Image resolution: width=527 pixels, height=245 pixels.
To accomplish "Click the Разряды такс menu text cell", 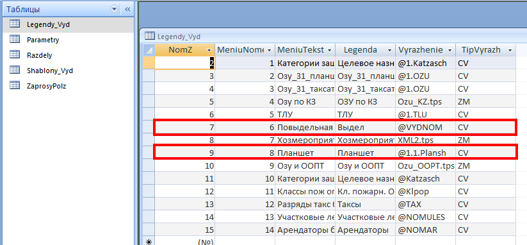I will point(305,205).
